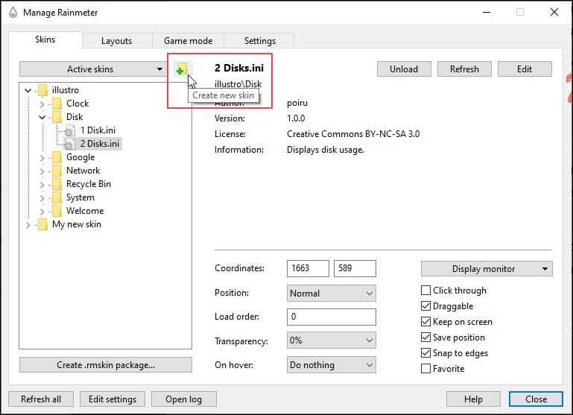Minimize the Manage Rainmeter window
The height and width of the screenshot is (415, 573).
[x=487, y=13]
